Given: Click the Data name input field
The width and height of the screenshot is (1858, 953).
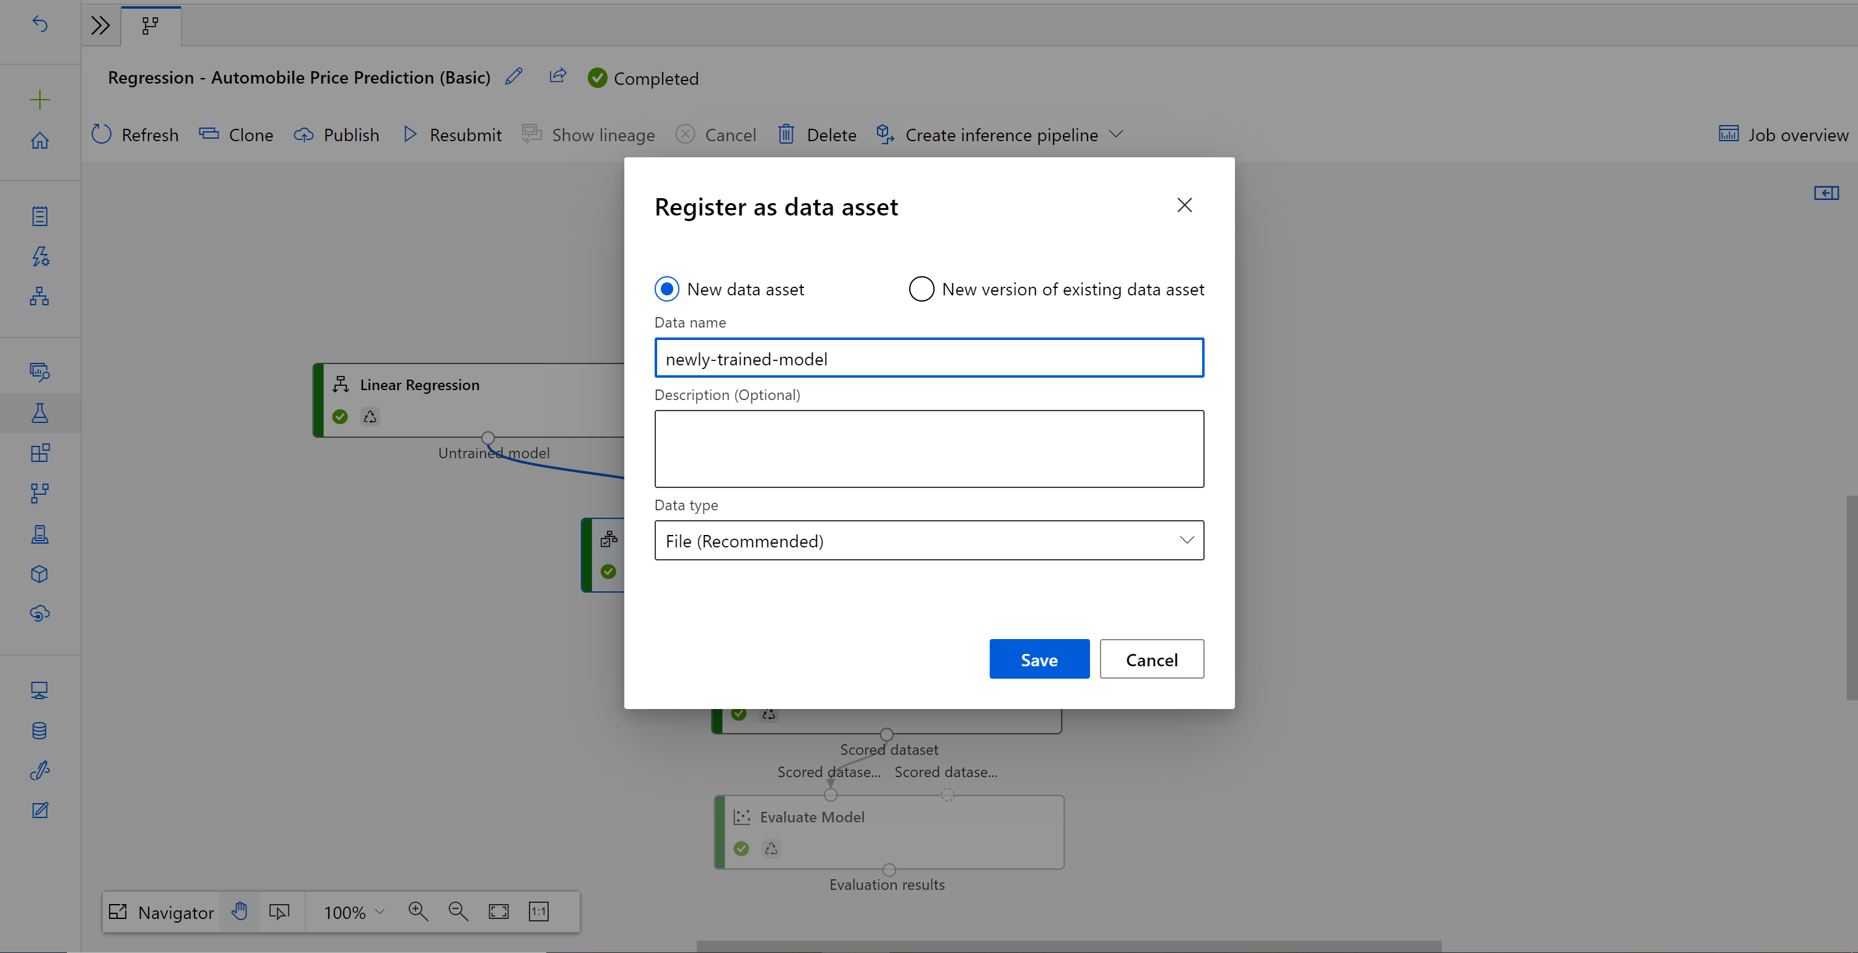Looking at the screenshot, I should coord(928,357).
